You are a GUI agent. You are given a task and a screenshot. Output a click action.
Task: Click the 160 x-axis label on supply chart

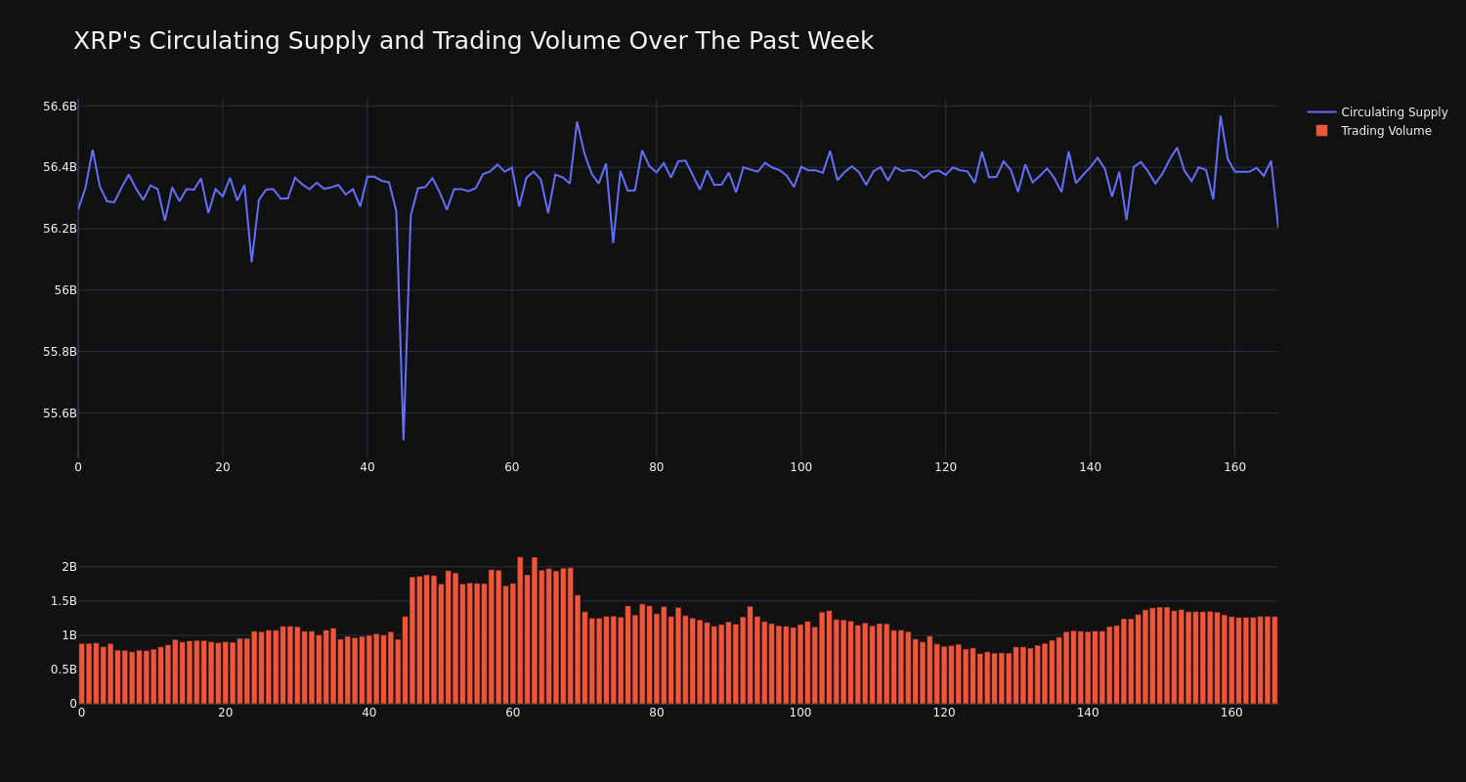tap(1234, 467)
